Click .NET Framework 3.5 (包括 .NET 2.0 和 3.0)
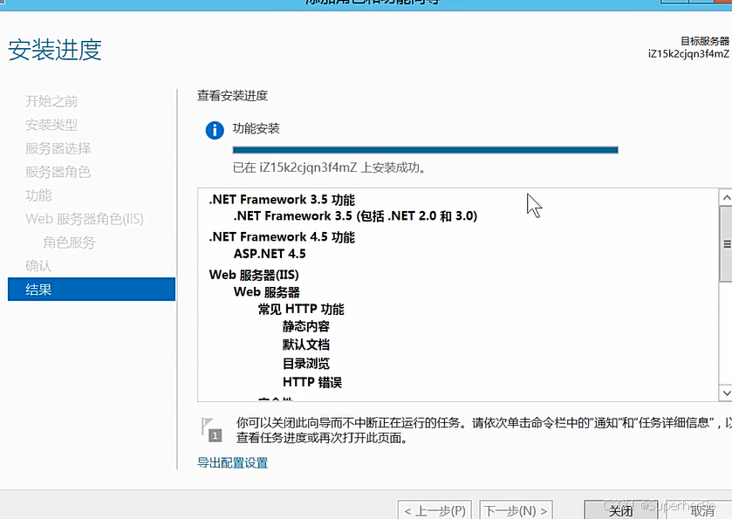This screenshot has height=519, width=732. (355, 216)
